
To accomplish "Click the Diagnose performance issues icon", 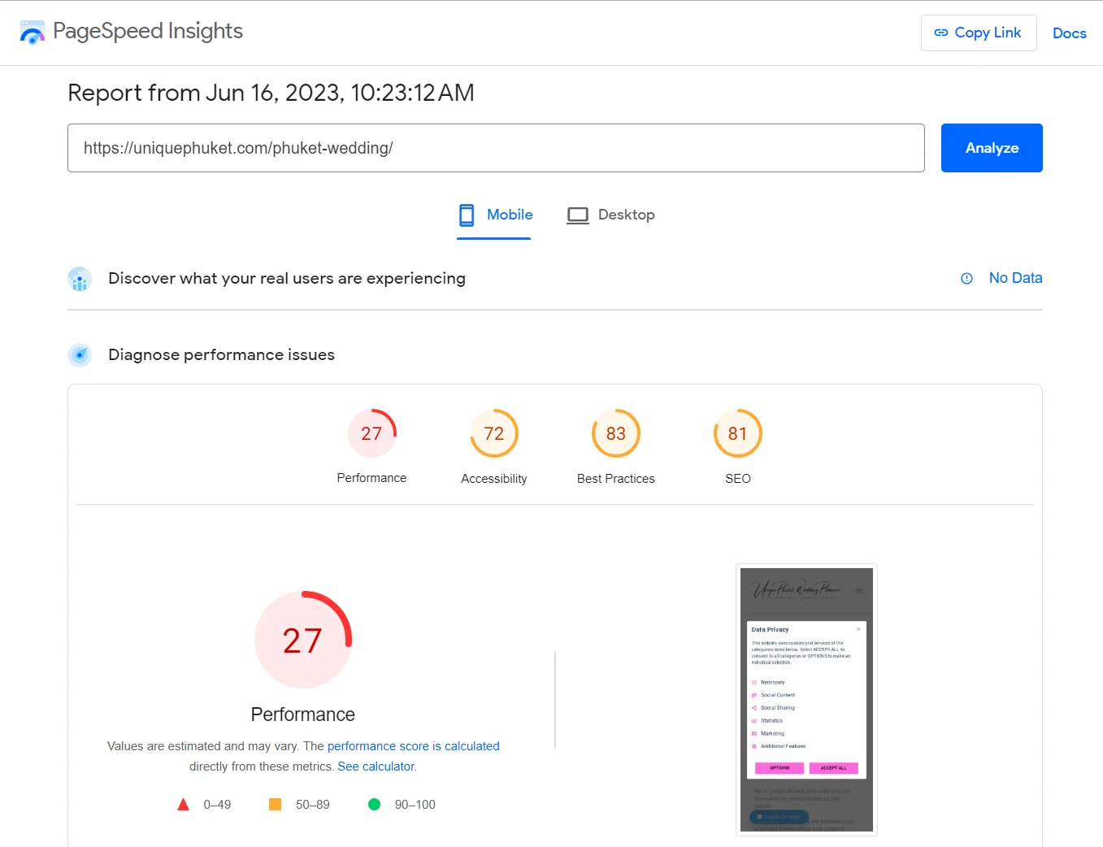I will click(x=80, y=355).
